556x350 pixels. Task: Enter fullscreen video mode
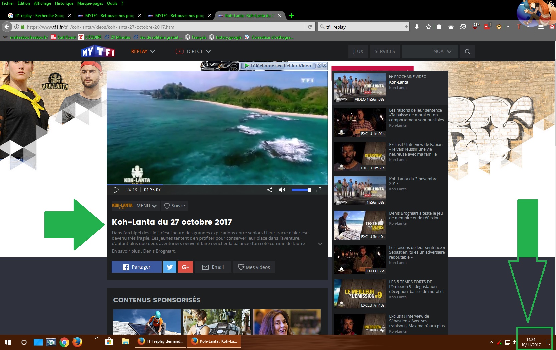(x=318, y=190)
